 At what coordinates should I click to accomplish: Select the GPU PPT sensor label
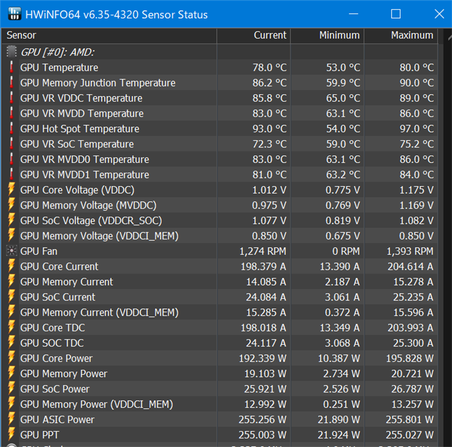click(40, 435)
